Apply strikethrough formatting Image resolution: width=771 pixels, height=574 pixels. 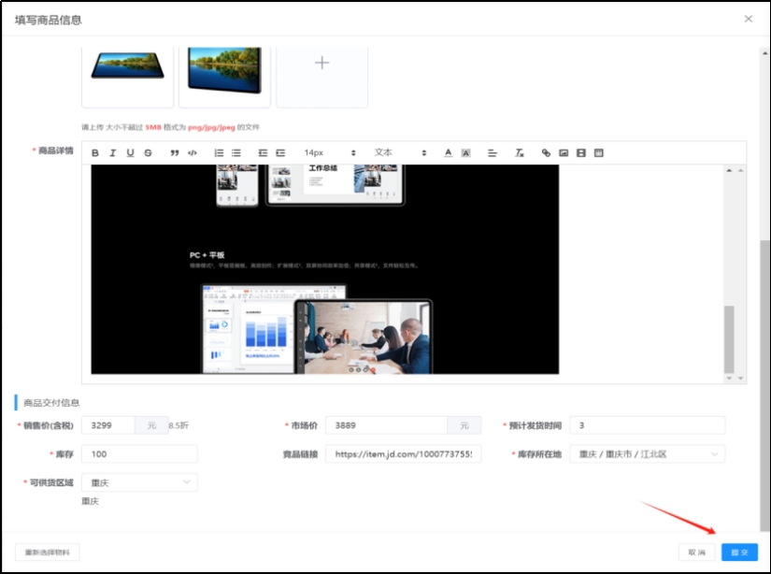(148, 153)
